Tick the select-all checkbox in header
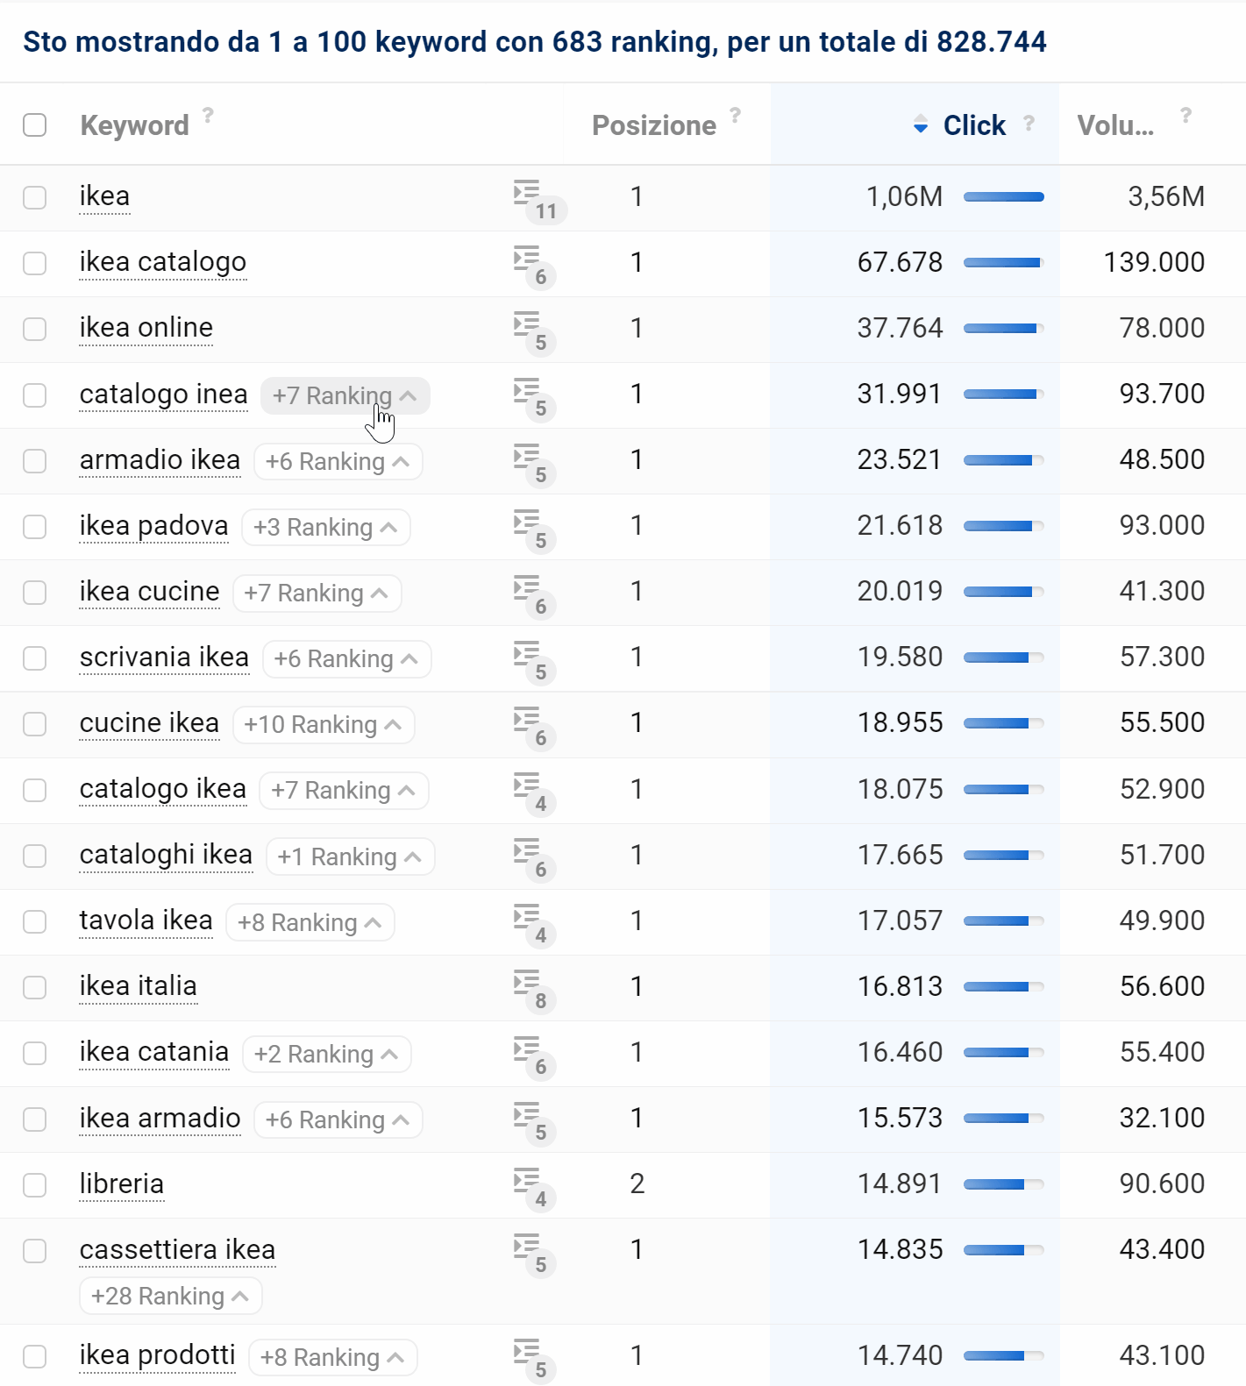This screenshot has height=1386, width=1246. 35,124
